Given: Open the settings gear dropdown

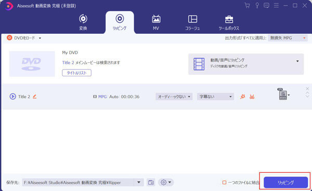Looking at the screenshot, I should 166,182.
